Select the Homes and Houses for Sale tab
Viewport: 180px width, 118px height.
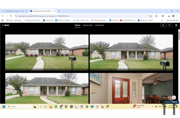[x=42, y=11]
